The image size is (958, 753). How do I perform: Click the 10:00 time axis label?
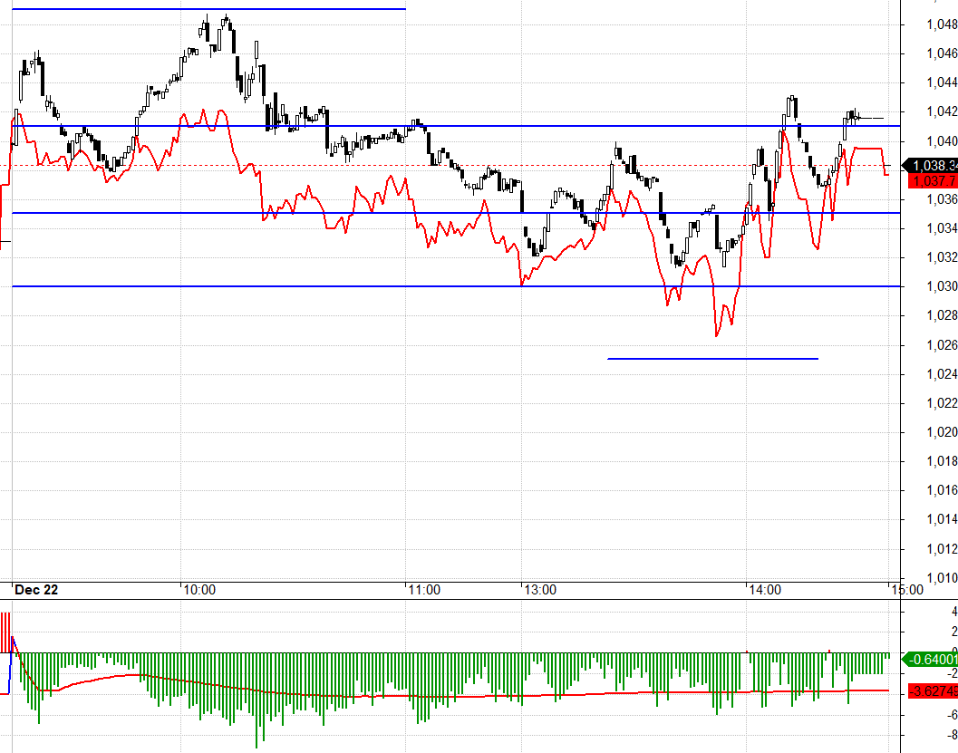click(199, 590)
